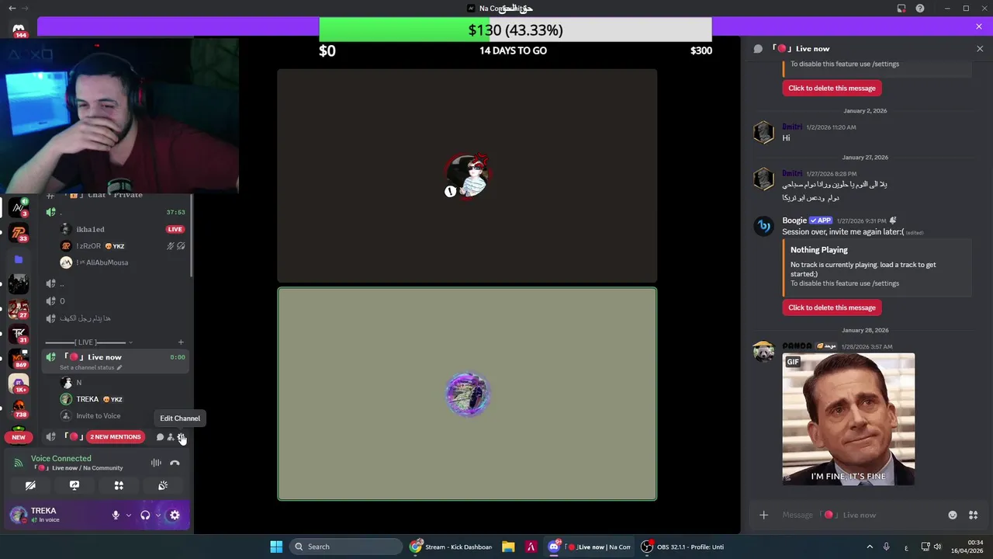Open chat for the mentions voice channel
The width and height of the screenshot is (993, 559).
pos(160,437)
